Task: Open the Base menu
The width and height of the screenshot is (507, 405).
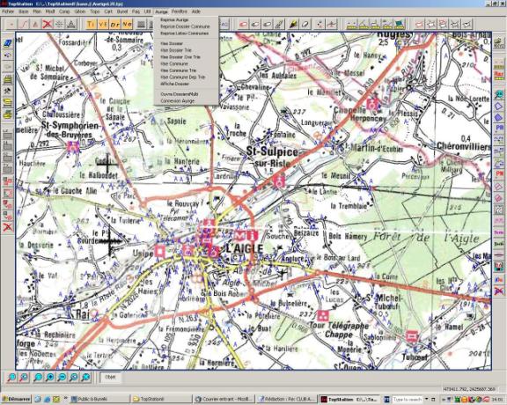Action: click(23, 11)
